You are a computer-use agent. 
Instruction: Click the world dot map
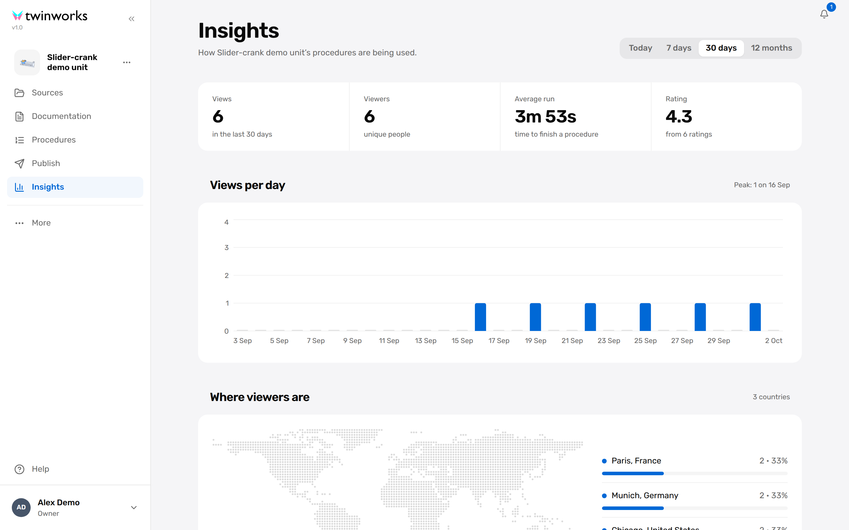[x=397, y=478]
